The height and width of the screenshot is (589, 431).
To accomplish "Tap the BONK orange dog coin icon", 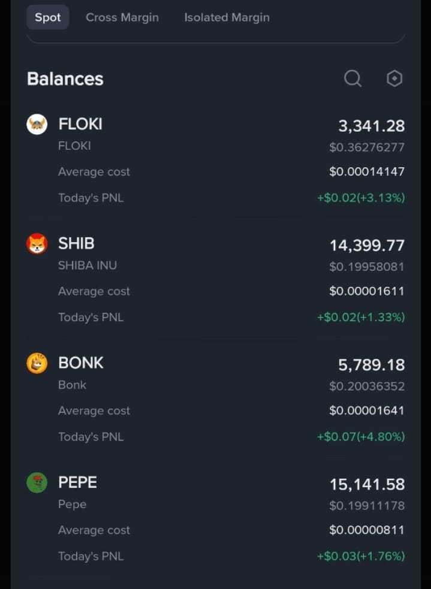I will coord(37,363).
